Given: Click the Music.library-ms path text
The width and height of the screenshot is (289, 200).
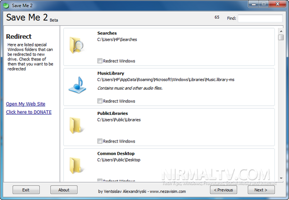Looking at the screenshot, I should pos(166,80).
